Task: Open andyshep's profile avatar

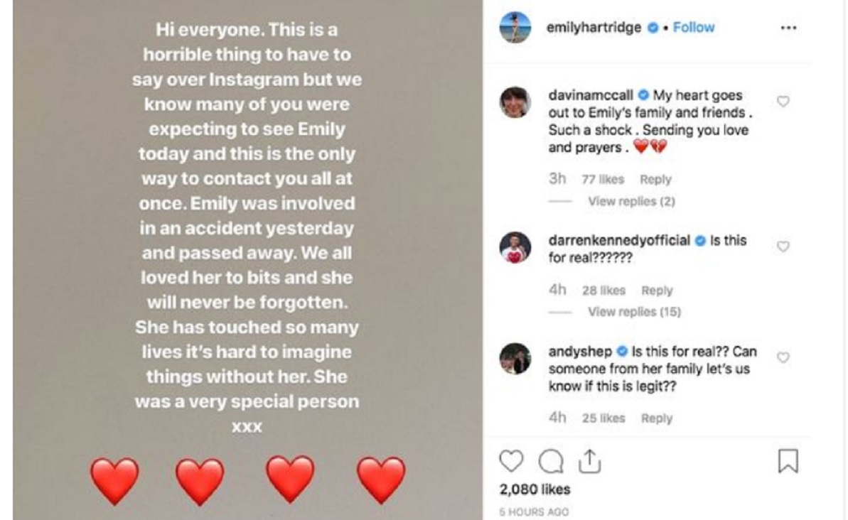Action: (x=515, y=358)
